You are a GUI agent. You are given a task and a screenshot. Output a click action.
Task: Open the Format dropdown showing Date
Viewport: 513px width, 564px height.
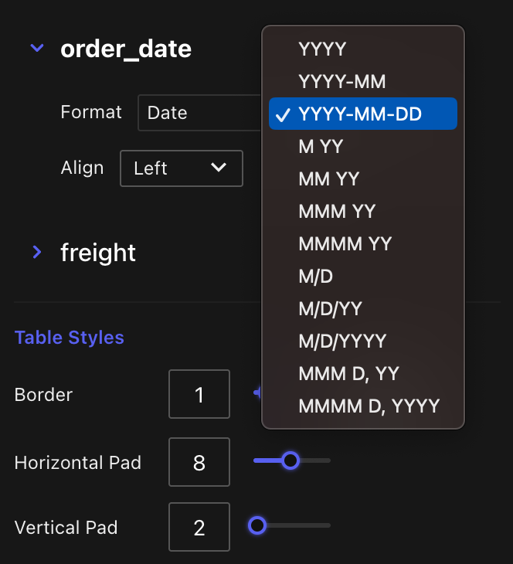point(199,113)
